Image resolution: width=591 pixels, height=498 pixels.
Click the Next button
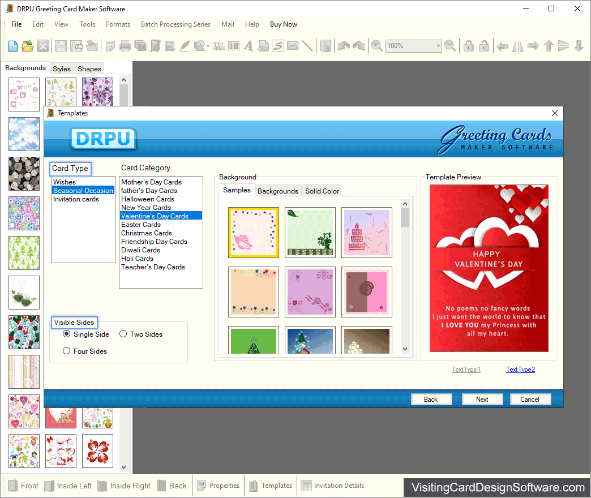482,400
